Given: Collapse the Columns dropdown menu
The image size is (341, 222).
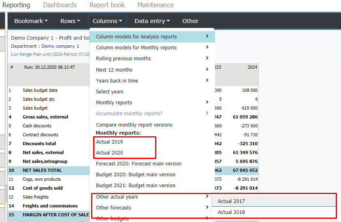Looking at the screenshot, I should [107, 21].
